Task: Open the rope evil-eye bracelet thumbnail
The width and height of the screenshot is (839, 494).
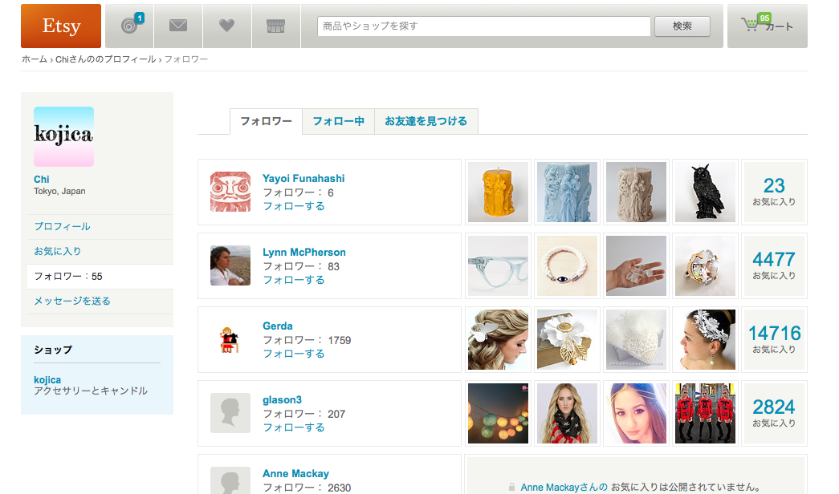Action: (x=567, y=265)
